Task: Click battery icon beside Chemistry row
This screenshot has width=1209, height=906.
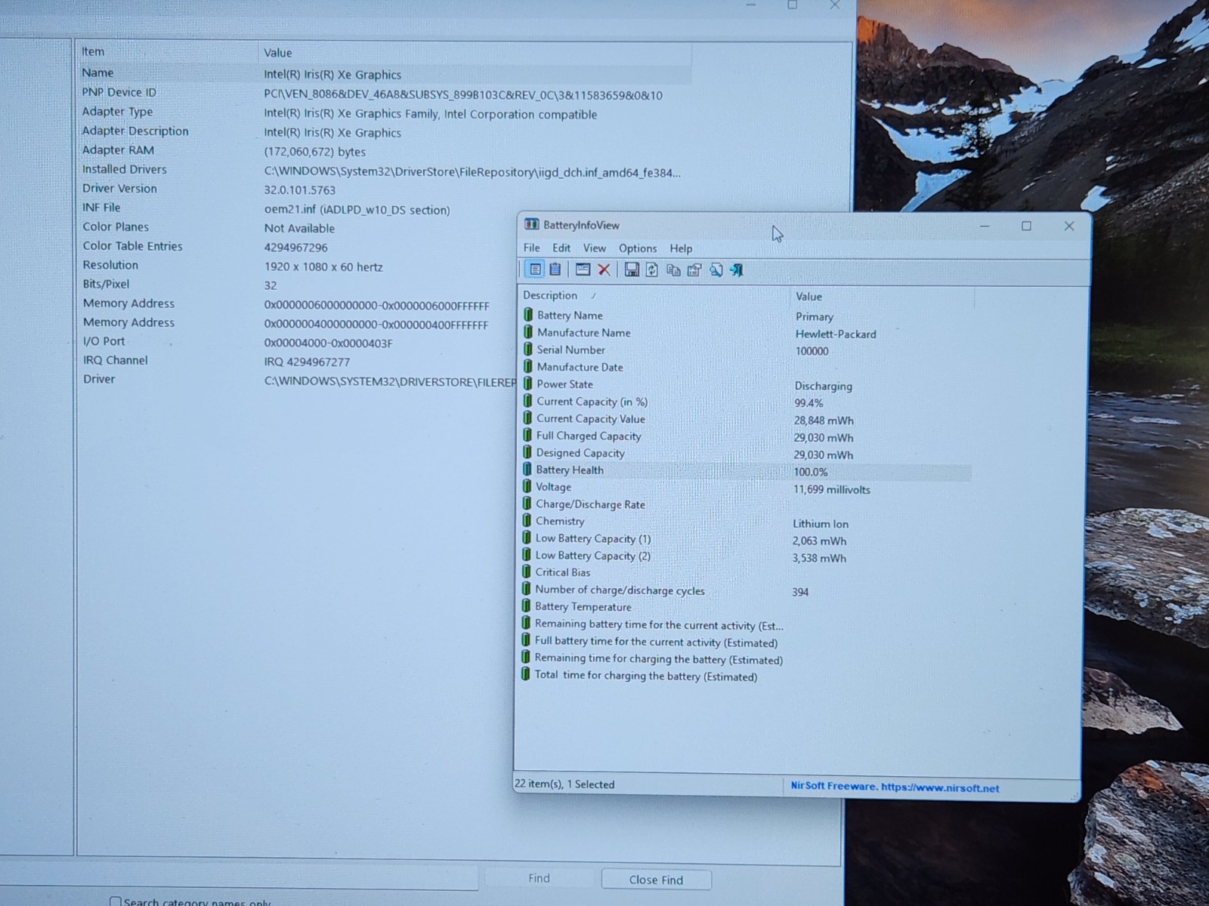Action: pos(527,521)
